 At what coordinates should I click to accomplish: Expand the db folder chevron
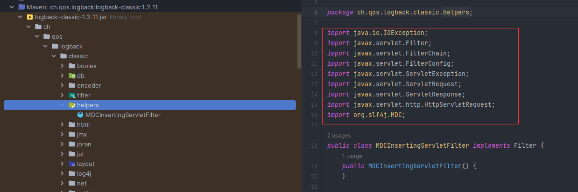click(62, 75)
